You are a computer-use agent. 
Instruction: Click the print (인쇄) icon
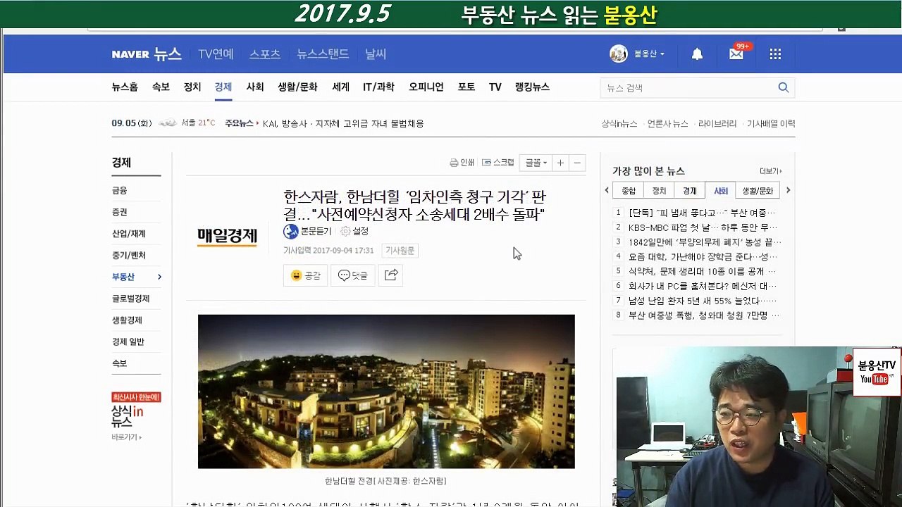(x=454, y=163)
